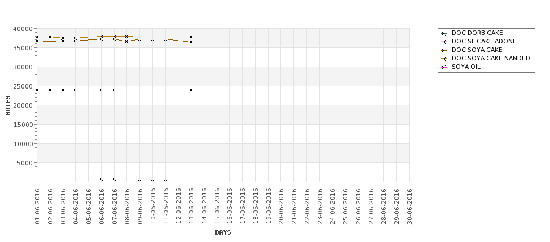Viewport: 550px width, 242px height.
Task: Click the DOC SF CAKE ADONI legend marker
Action: pyautogui.click(x=444, y=42)
